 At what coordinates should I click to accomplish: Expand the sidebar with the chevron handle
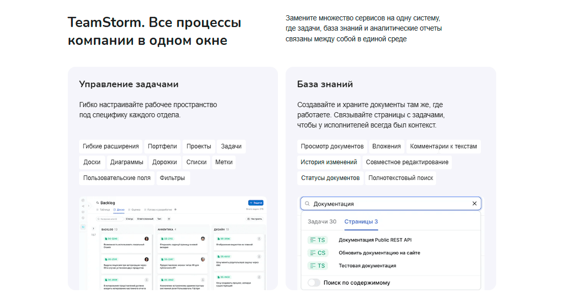coord(89,206)
